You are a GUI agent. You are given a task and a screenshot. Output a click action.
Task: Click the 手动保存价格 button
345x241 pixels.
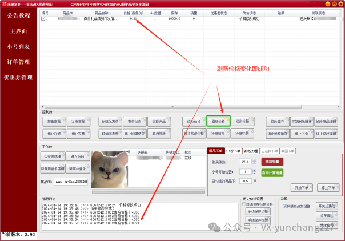pos(258,211)
